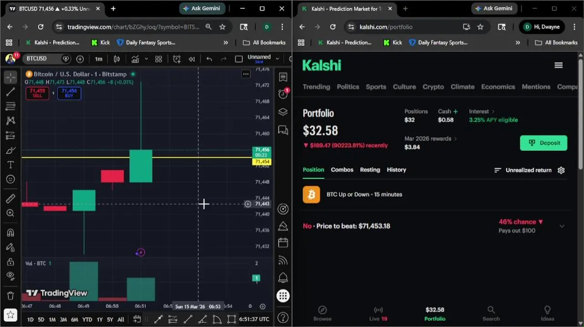Select the ruler measure tool
584x327 pixels.
tap(10, 198)
